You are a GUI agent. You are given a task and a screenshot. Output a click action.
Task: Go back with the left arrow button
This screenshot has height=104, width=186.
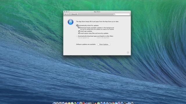point(65,14)
